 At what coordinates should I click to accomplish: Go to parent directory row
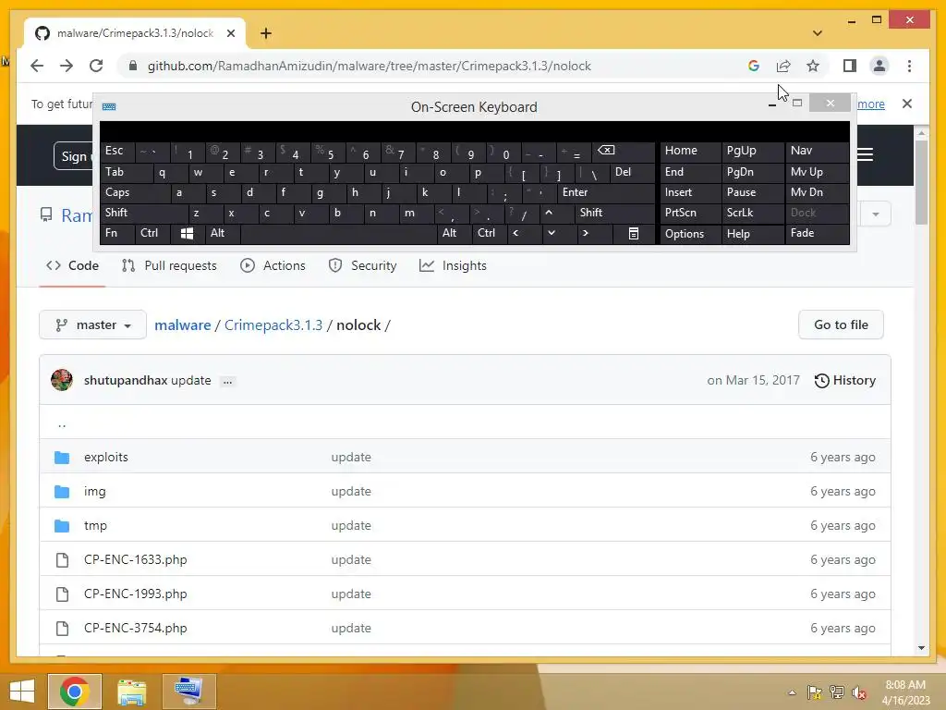coord(465,422)
